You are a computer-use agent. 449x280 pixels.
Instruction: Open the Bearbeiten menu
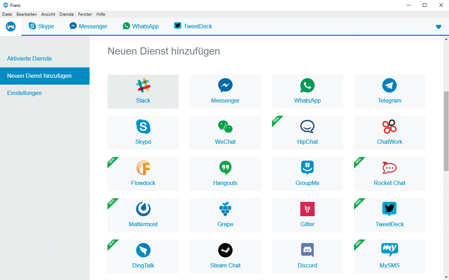[x=27, y=14]
